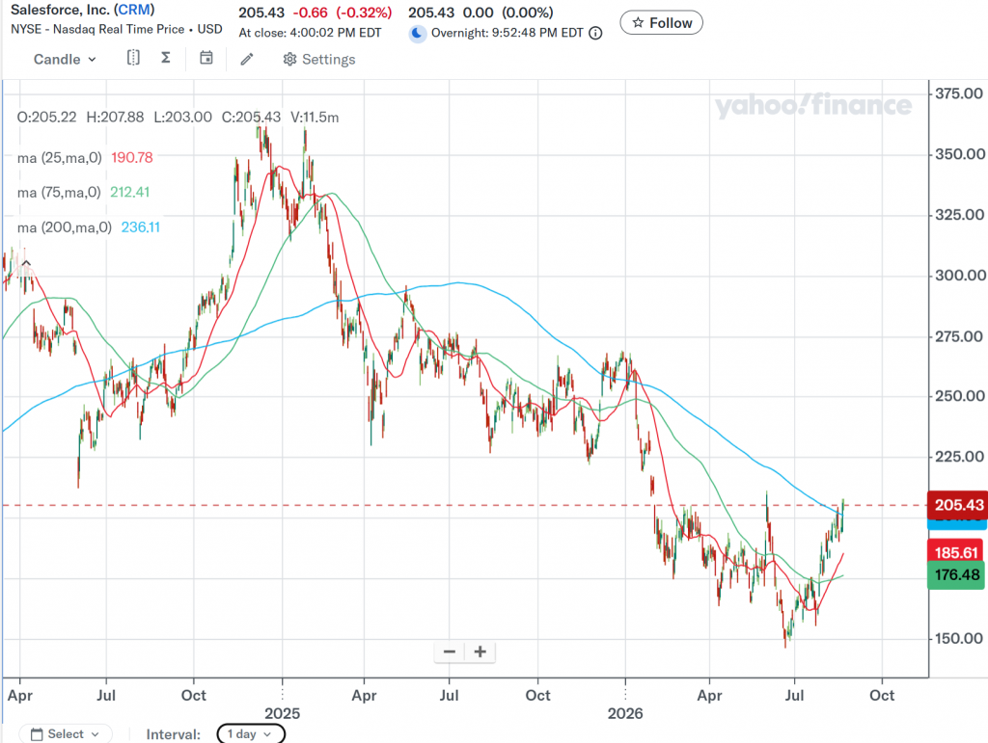Click the overnight moon icon

tap(417, 33)
